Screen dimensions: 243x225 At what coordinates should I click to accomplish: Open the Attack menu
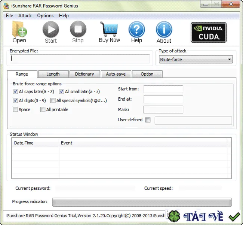25,15
